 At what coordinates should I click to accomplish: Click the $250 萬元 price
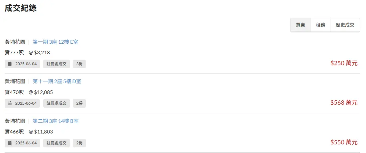(344, 63)
